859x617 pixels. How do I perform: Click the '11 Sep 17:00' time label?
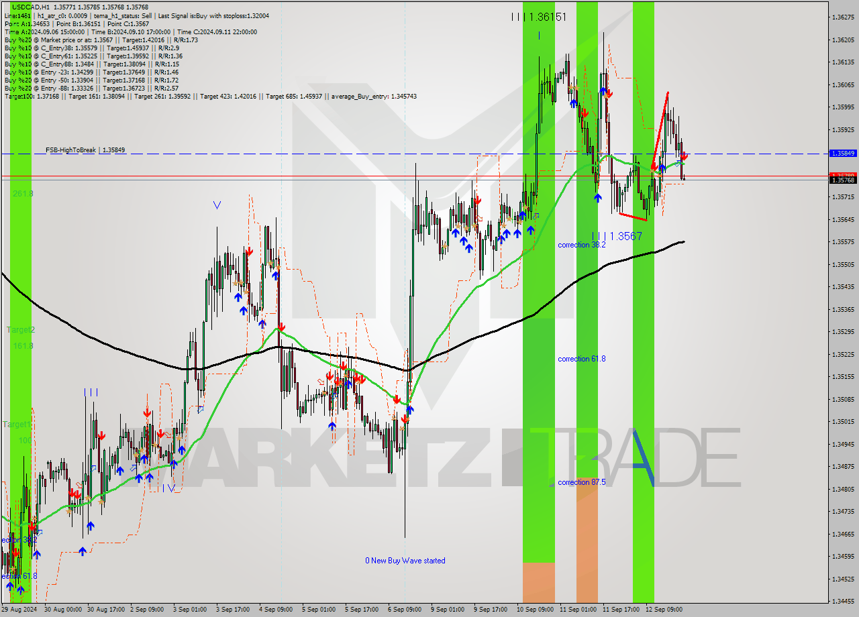tap(621, 610)
